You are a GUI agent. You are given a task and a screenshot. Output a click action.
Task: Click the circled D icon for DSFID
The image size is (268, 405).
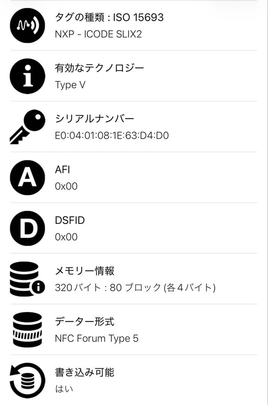[27, 228]
